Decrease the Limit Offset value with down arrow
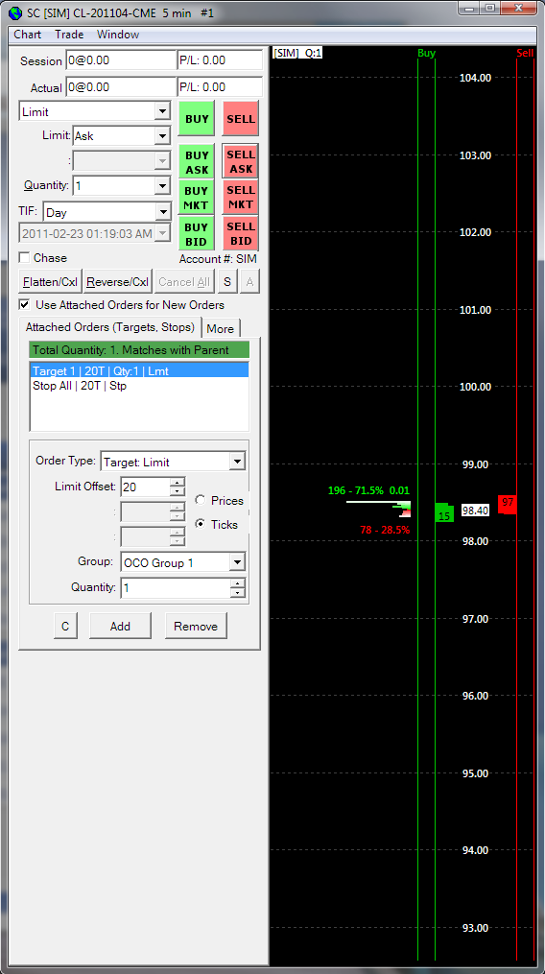The width and height of the screenshot is (545, 974). click(x=178, y=491)
